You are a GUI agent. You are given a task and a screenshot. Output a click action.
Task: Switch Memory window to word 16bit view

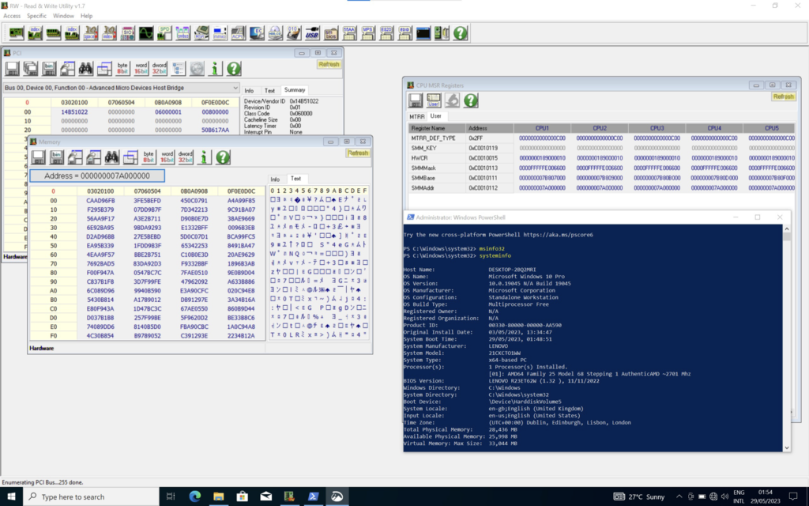coord(167,157)
